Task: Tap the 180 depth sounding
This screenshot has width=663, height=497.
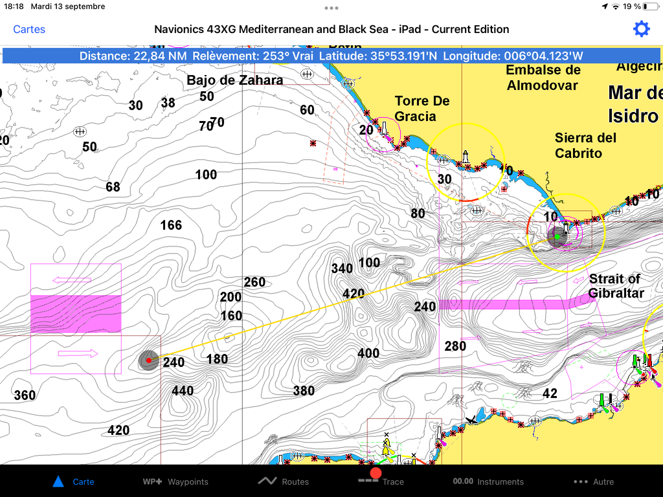Action: coord(218,359)
